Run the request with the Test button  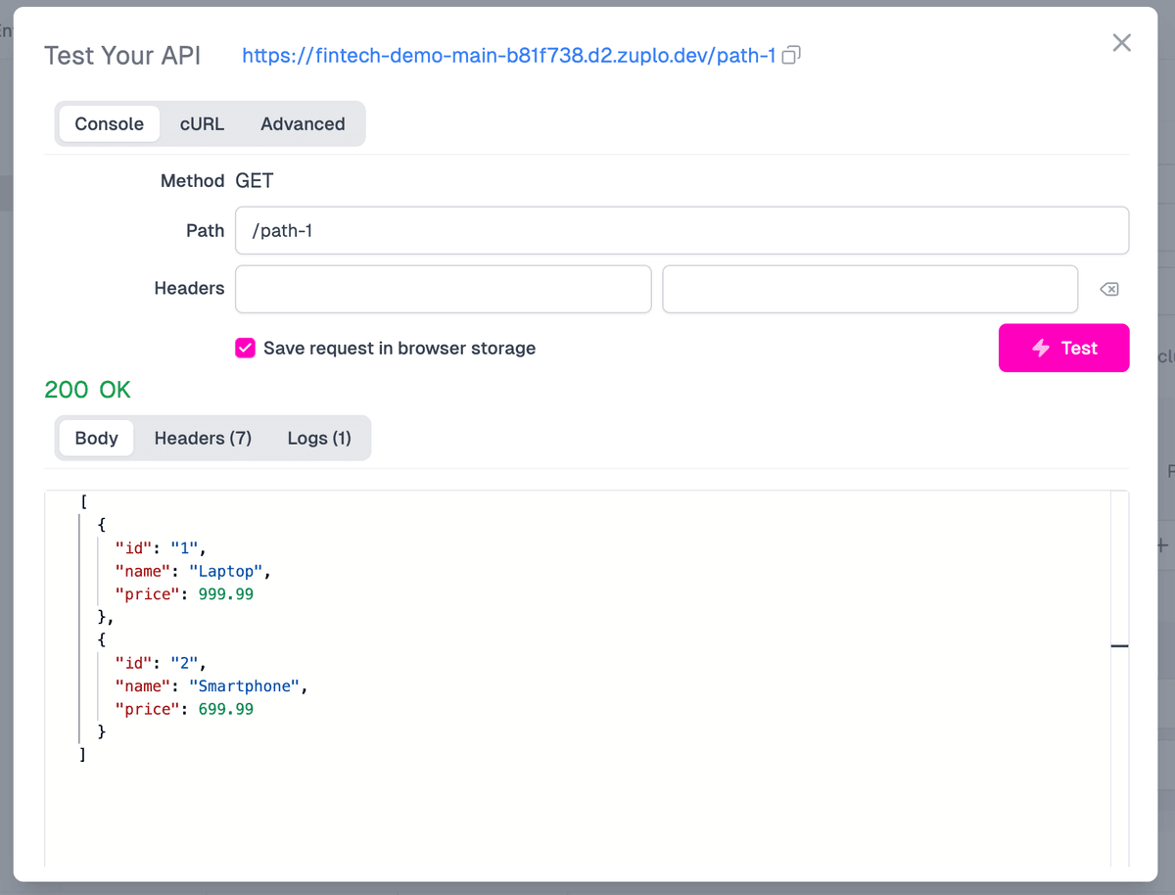1063,348
